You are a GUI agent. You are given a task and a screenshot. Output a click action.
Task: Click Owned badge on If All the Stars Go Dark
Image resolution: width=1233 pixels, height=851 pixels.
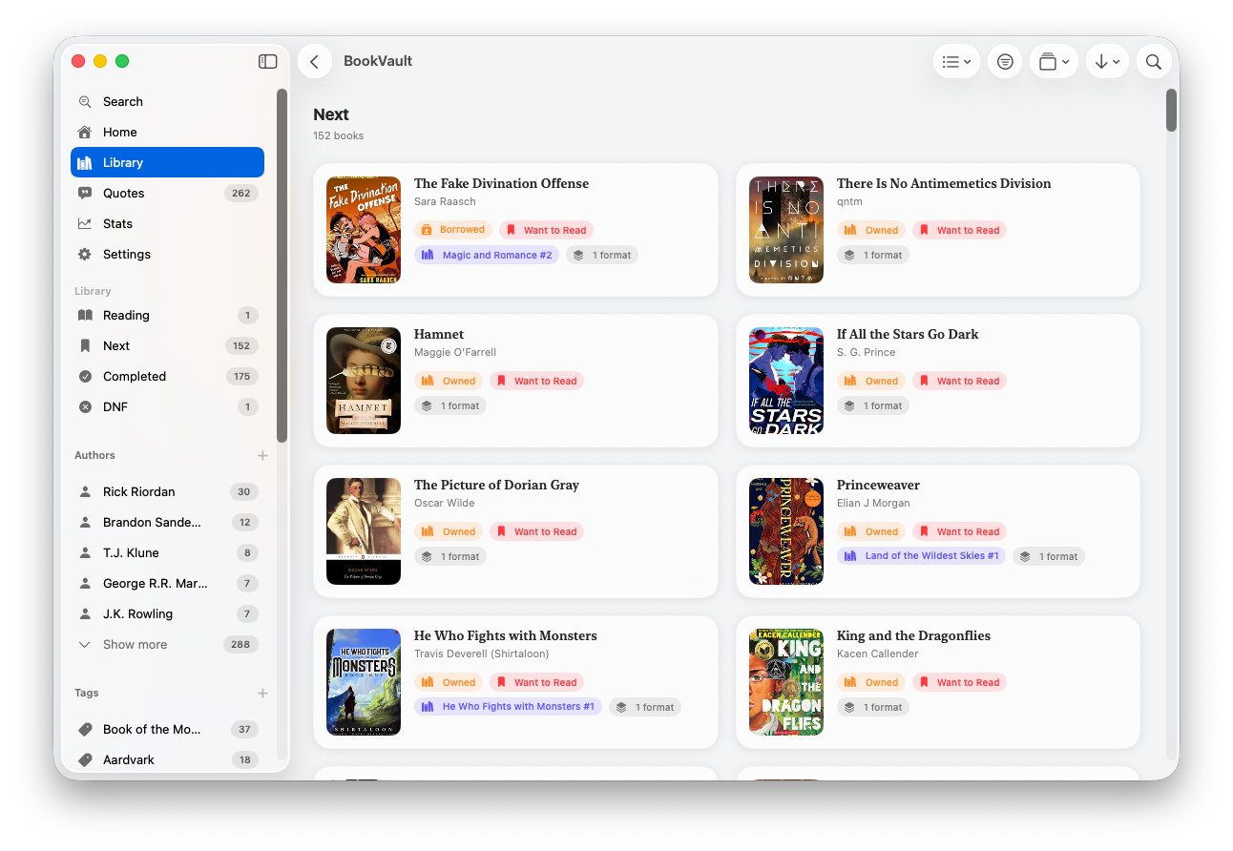pos(871,381)
